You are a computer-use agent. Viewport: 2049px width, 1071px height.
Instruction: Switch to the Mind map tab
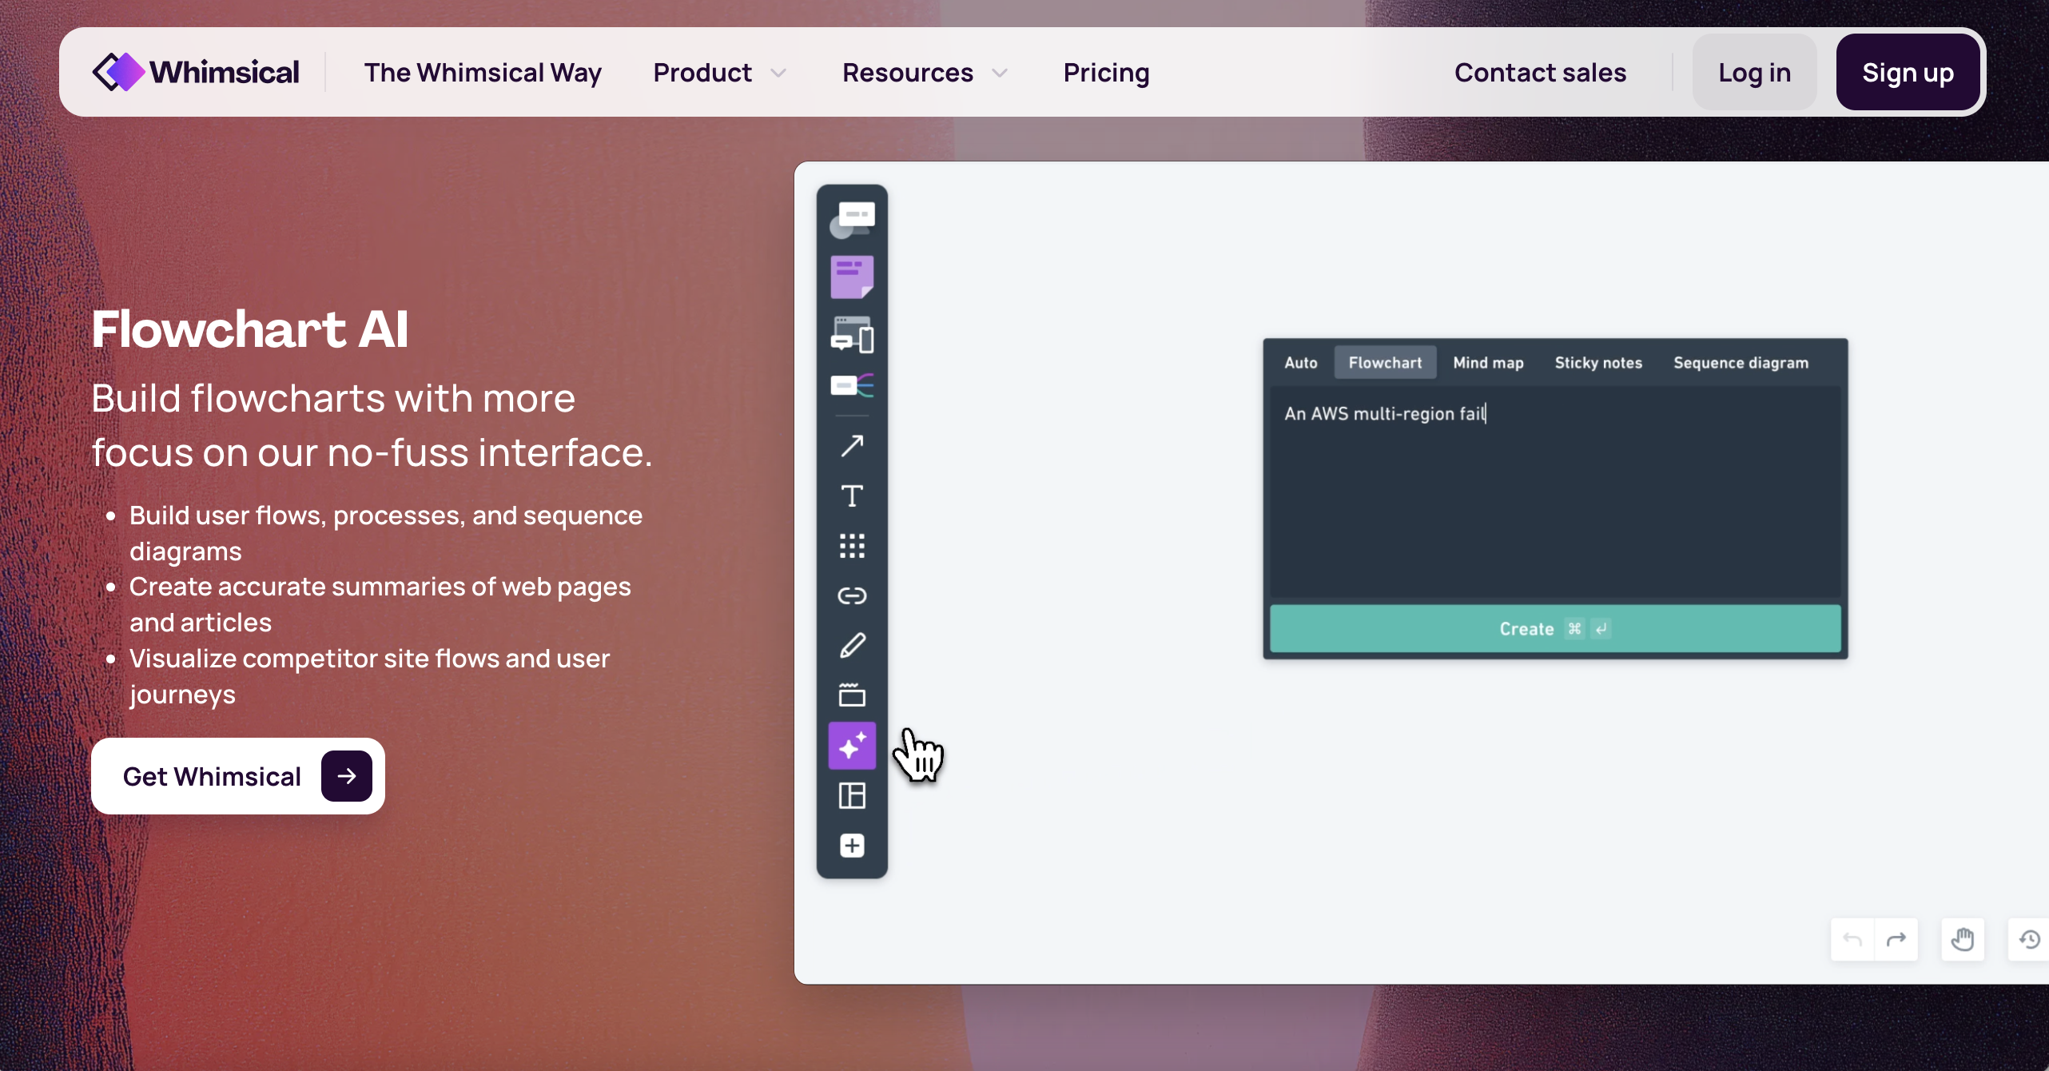(x=1488, y=363)
